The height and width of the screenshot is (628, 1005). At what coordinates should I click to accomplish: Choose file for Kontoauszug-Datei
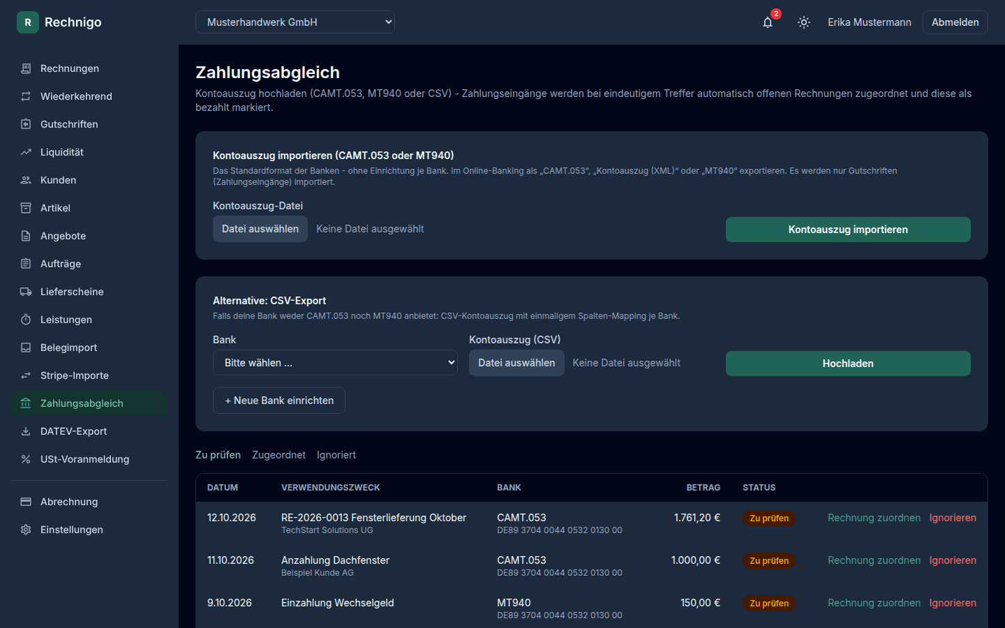coord(260,229)
